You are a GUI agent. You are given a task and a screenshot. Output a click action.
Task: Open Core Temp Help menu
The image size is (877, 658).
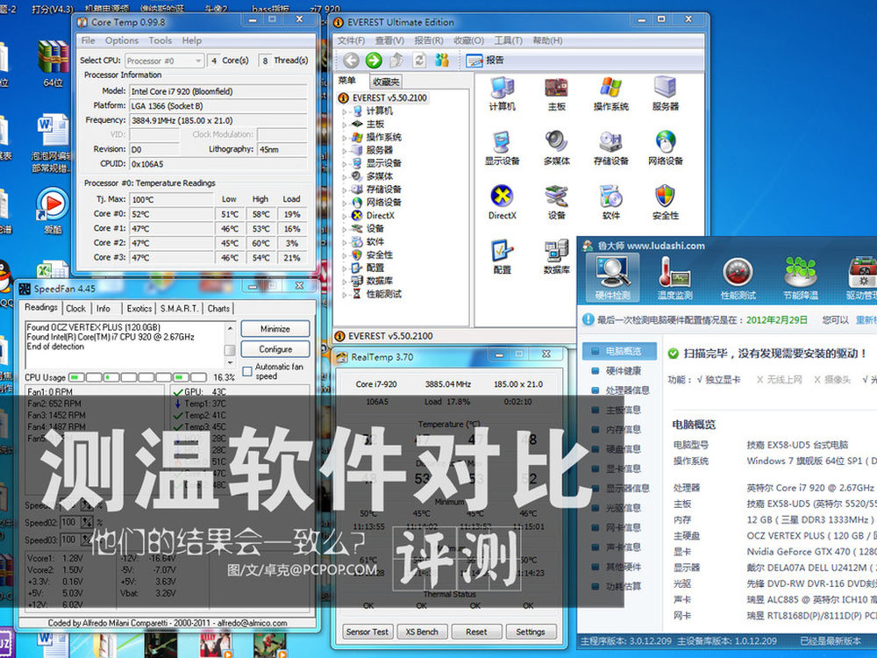[192, 40]
